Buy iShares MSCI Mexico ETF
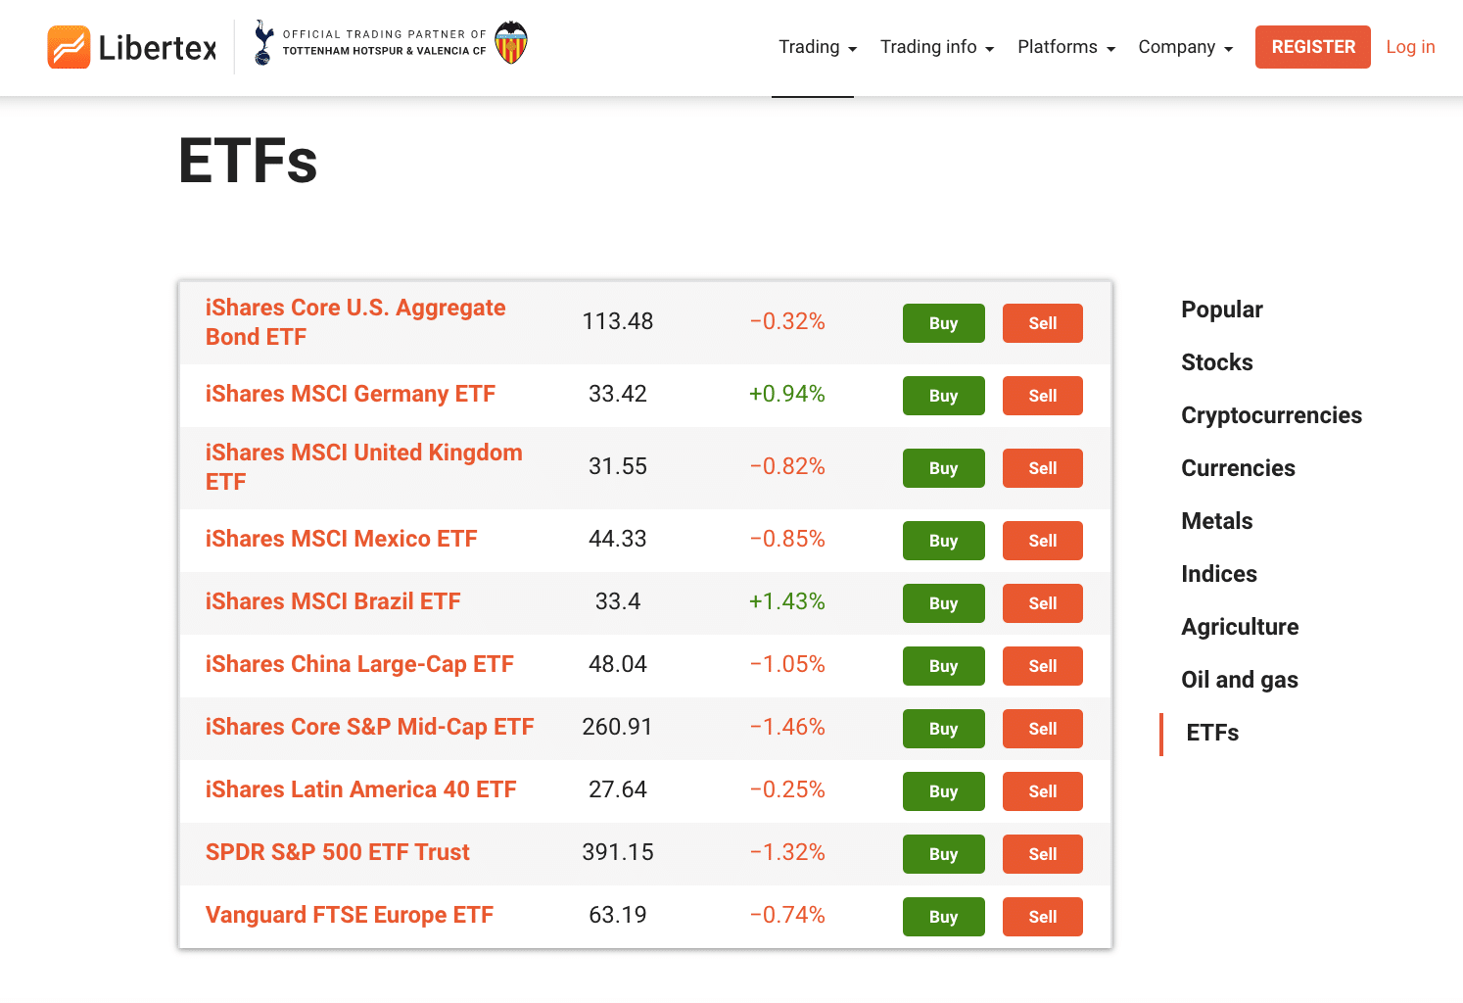Image resolution: width=1463 pixels, height=1003 pixels. 943,541
